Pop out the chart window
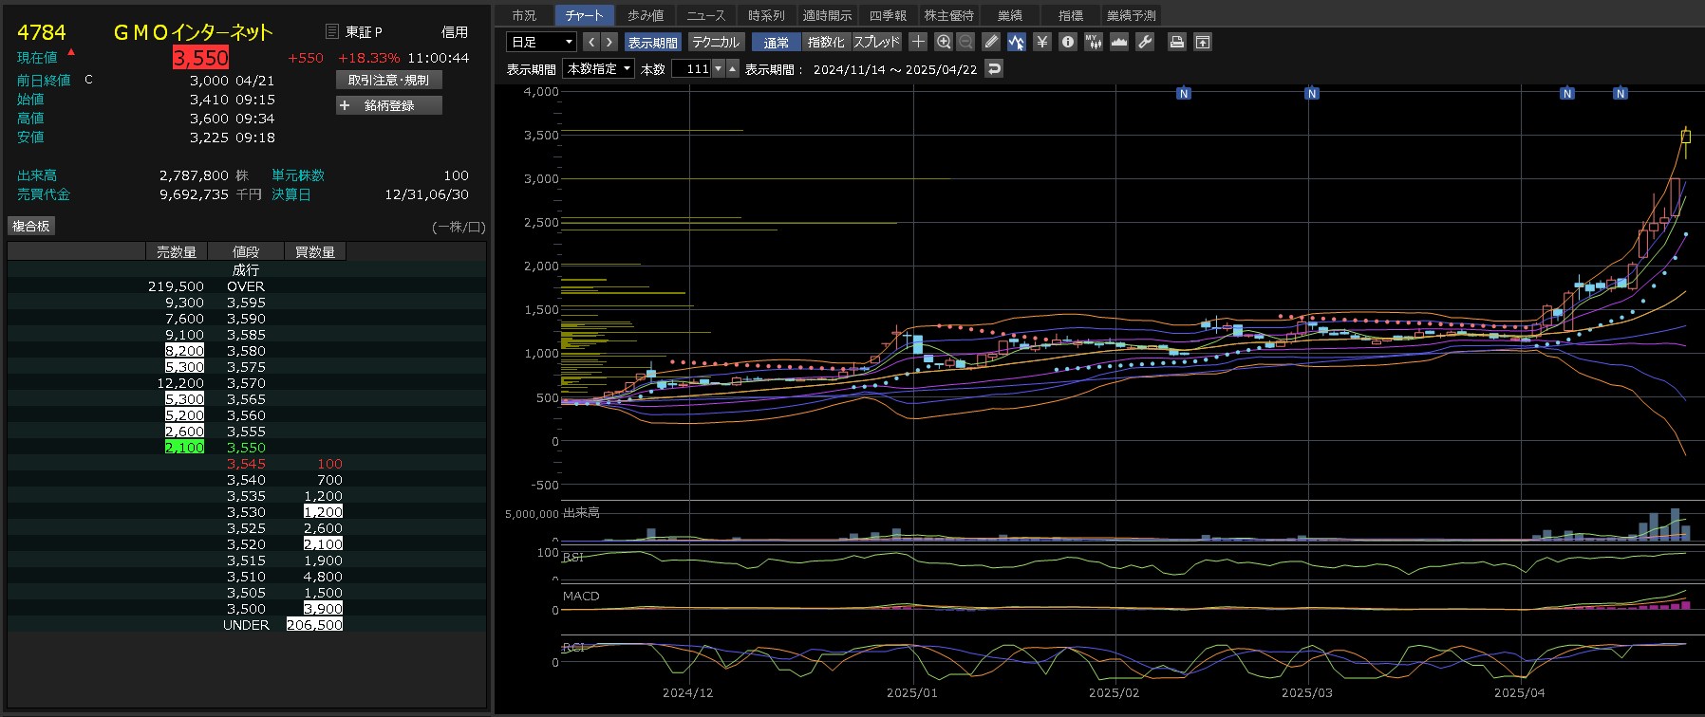This screenshot has width=1705, height=717. 1203,42
